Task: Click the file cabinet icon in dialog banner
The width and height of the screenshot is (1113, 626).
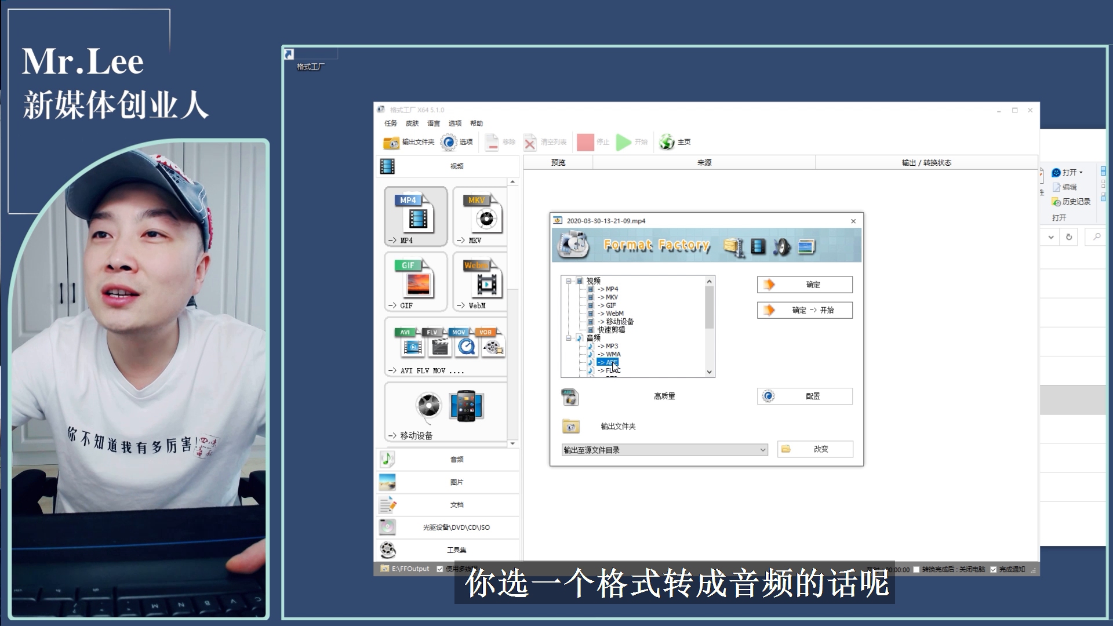Action: (x=734, y=248)
